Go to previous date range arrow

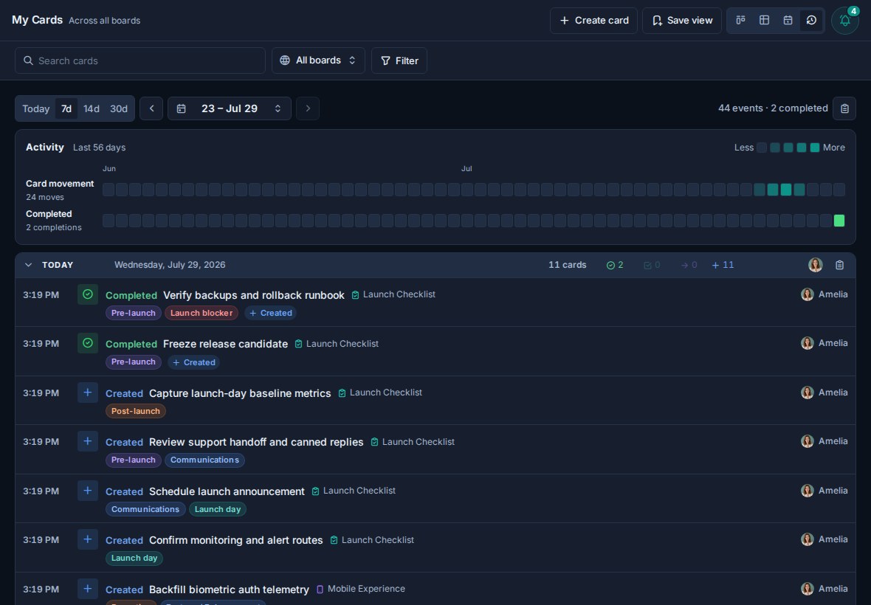click(x=151, y=108)
